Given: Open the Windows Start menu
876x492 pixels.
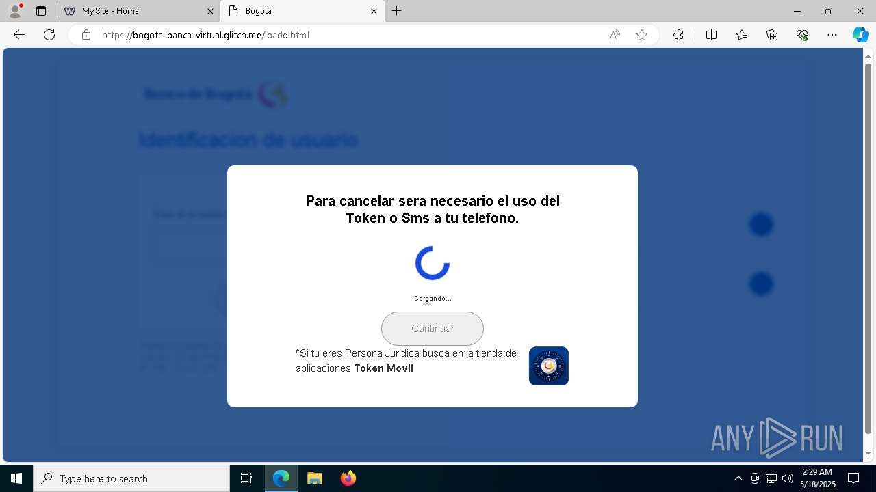Looking at the screenshot, I should (16, 478).
